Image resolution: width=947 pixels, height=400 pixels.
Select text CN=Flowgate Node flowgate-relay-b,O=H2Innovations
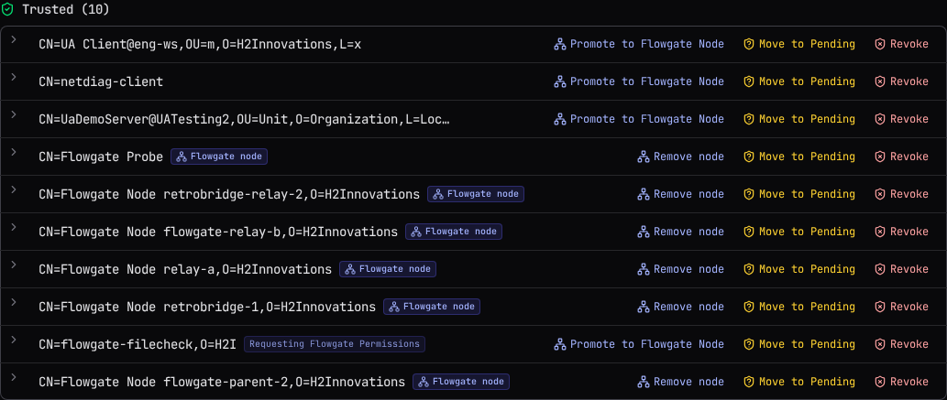218,231
